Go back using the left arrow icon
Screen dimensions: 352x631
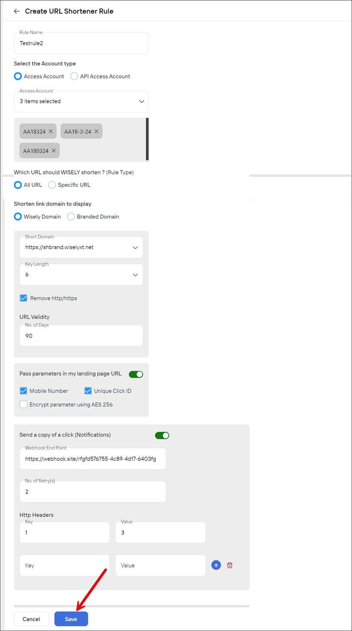[x=16, y=11]
